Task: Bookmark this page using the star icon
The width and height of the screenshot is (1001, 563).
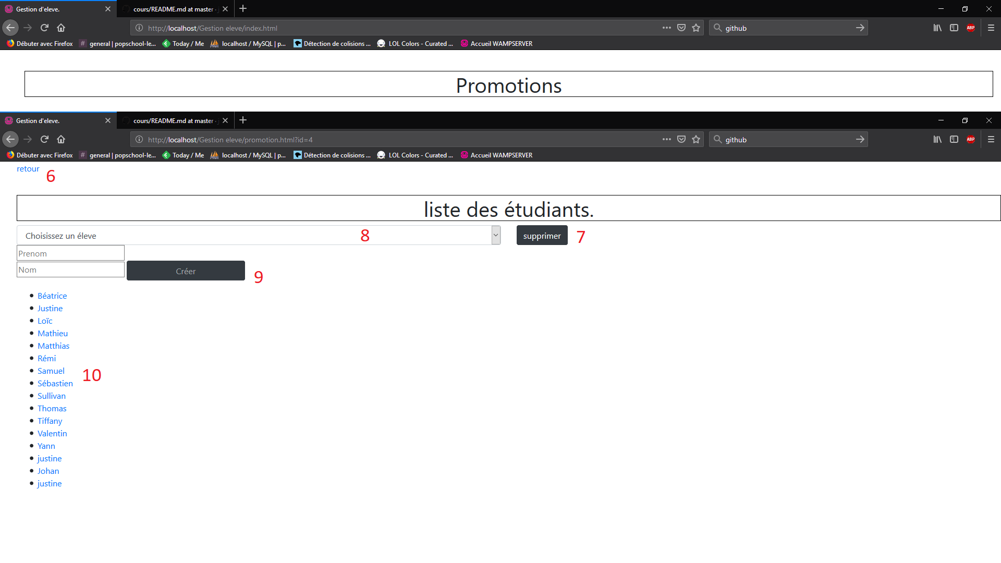Action: coord(696,139)
